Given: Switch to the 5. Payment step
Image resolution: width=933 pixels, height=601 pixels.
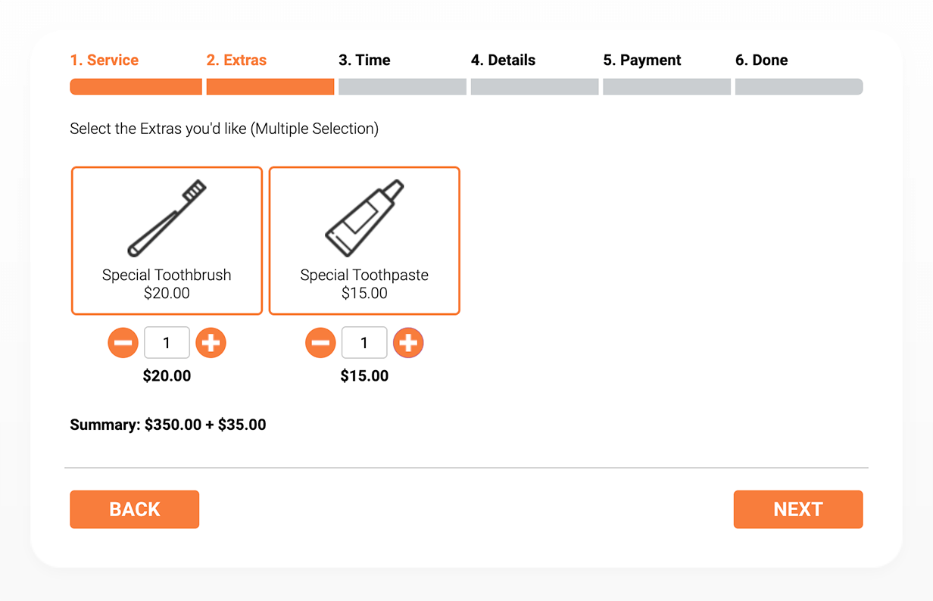Looking at the screenshot, I should [x=642, y=60].
